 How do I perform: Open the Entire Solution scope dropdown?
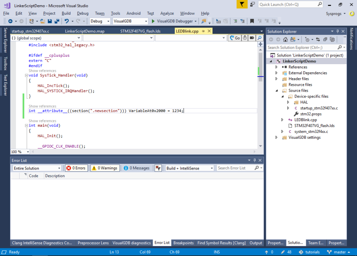pyautogui.click(x=37, y=168)
